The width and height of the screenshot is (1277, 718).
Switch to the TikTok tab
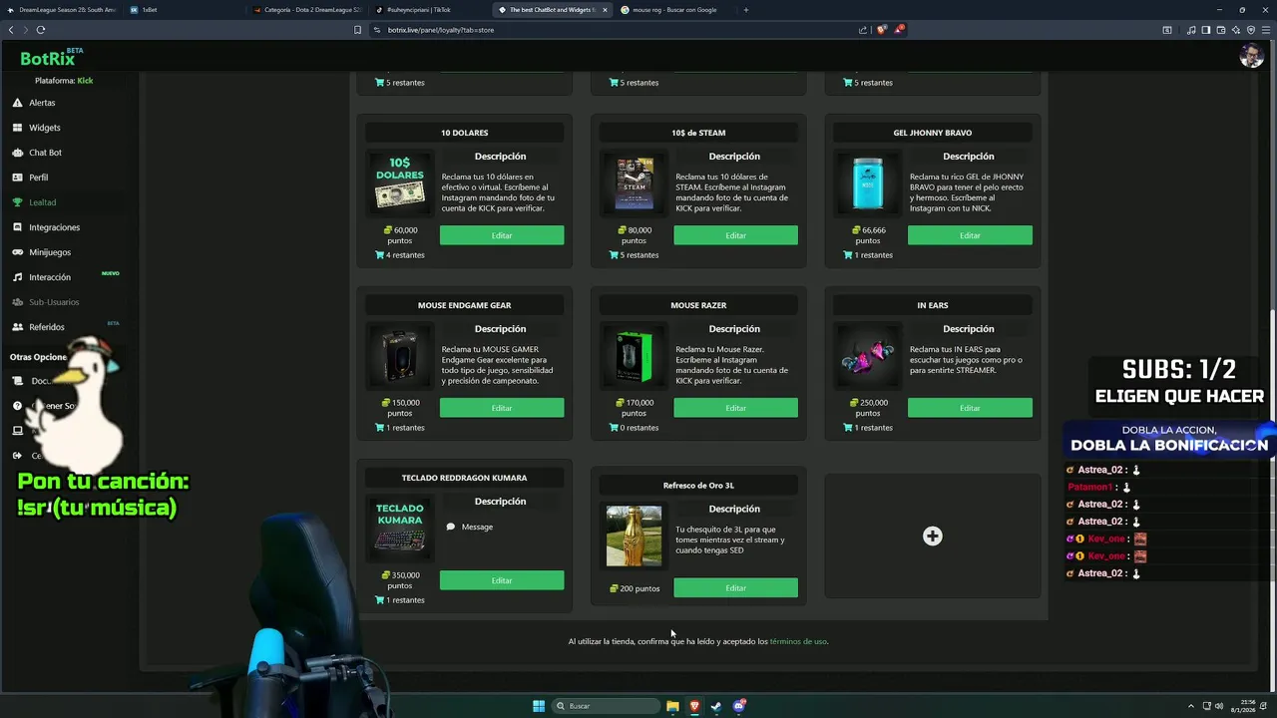[x=429, y=10]
